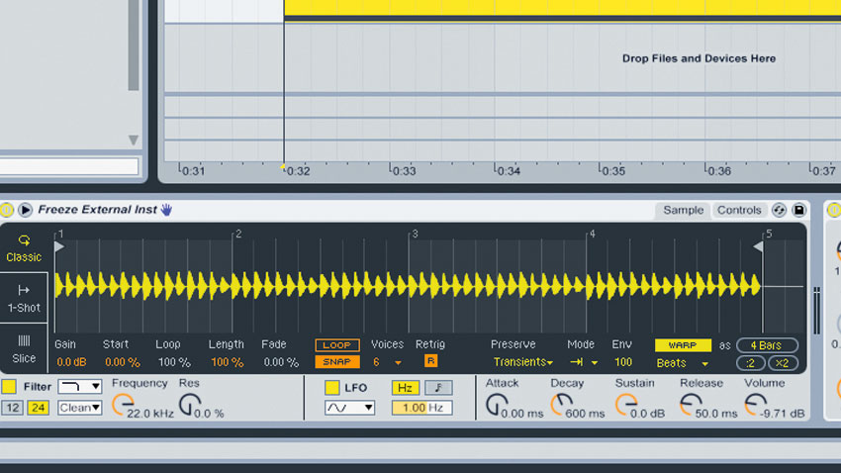Click the 4 Bars button
Image resolution: width=841 pixels, height=473 pixels.
coord(767,345)
